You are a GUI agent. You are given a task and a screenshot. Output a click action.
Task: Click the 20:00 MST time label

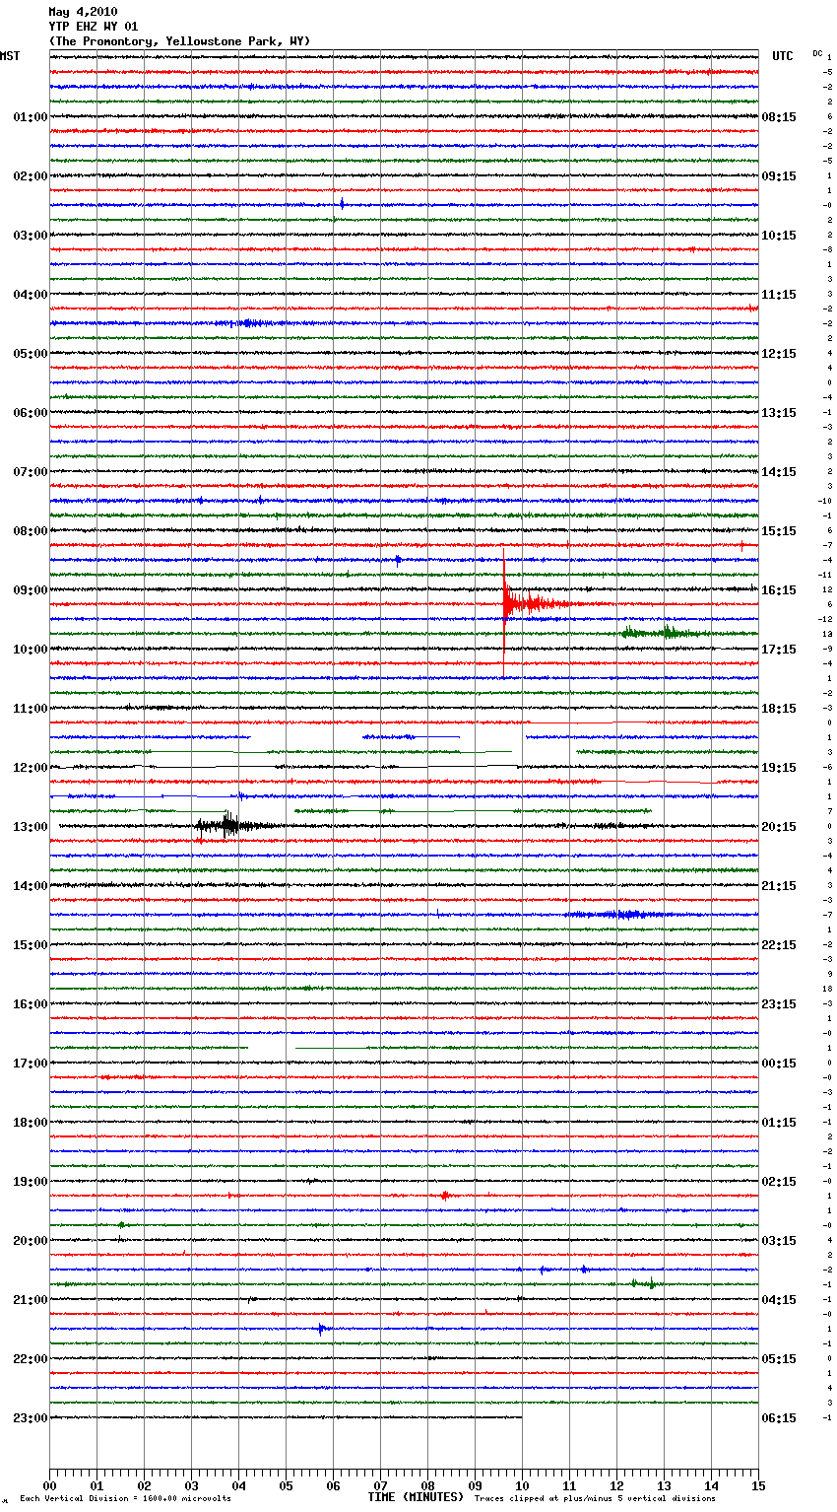(31, 1241)
